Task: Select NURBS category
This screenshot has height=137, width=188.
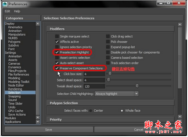Action: coord(13,38)
